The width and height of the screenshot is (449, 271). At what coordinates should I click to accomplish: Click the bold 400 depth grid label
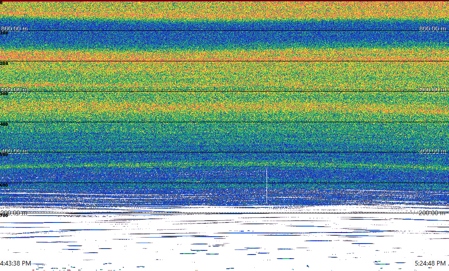point(4,124)
